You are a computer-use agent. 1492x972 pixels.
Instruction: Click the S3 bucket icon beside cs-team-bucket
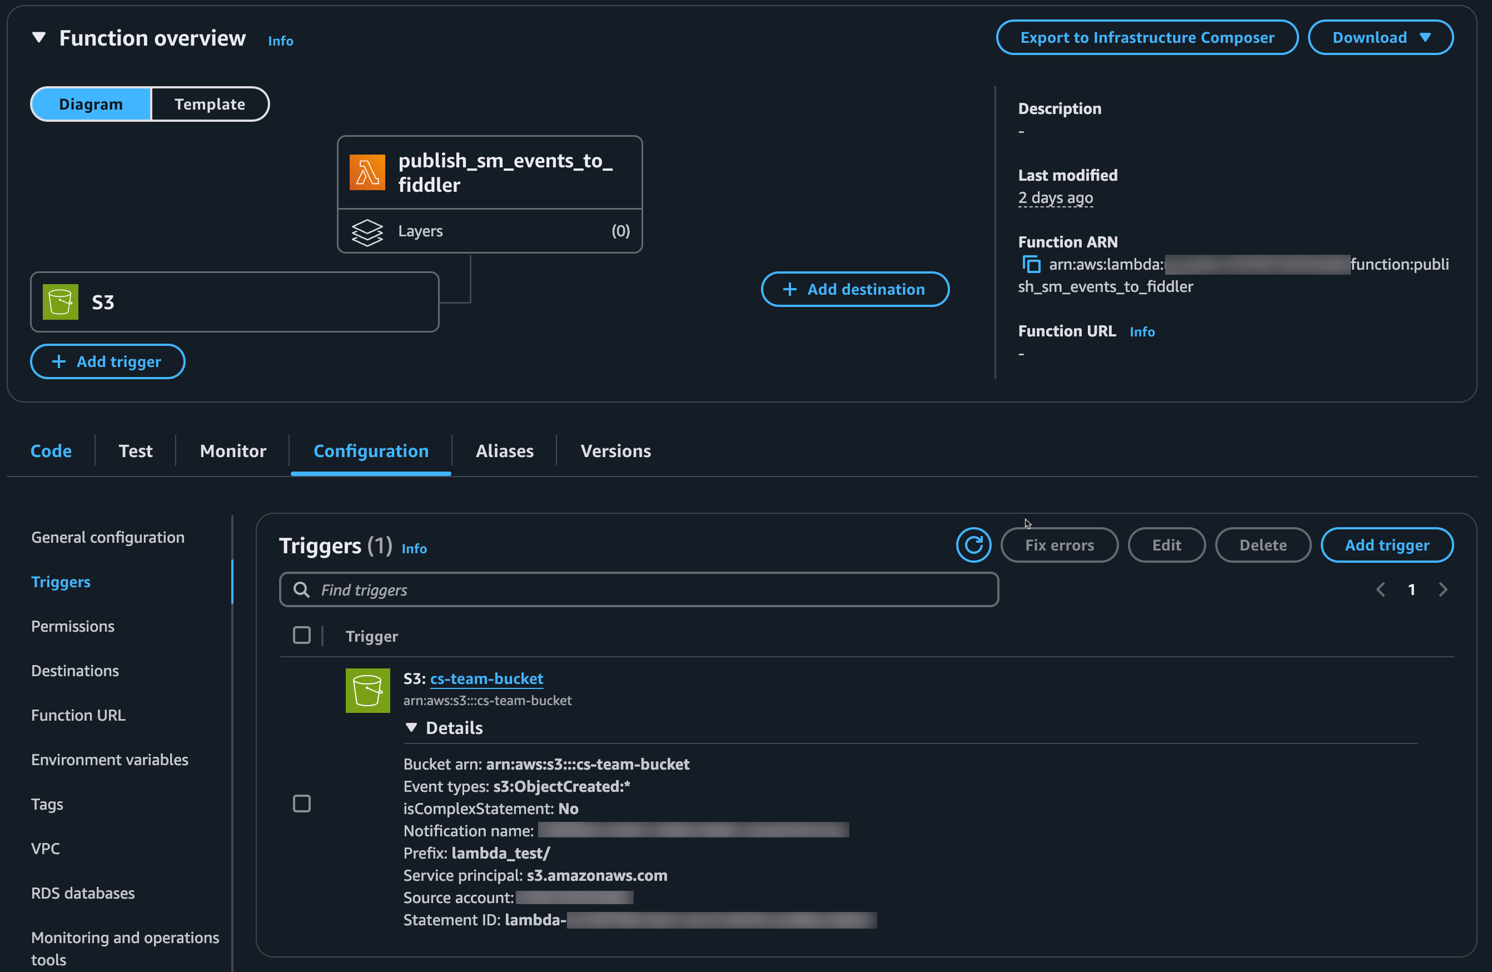point(367,690)
